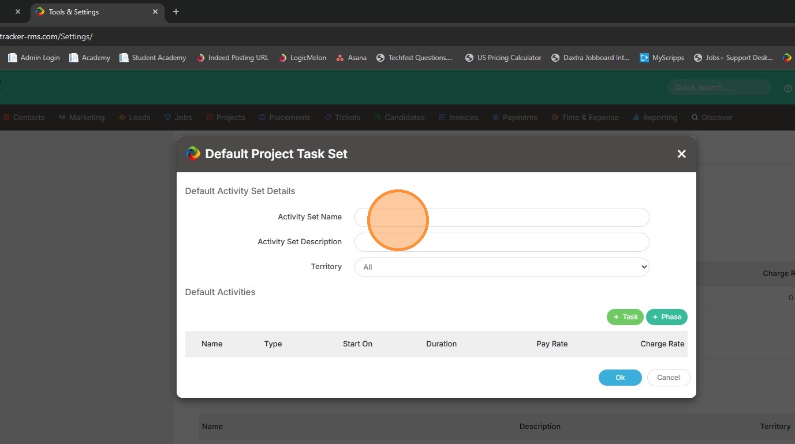
Task: Confirm with the Ok button
Action: (x=620, y=378)
